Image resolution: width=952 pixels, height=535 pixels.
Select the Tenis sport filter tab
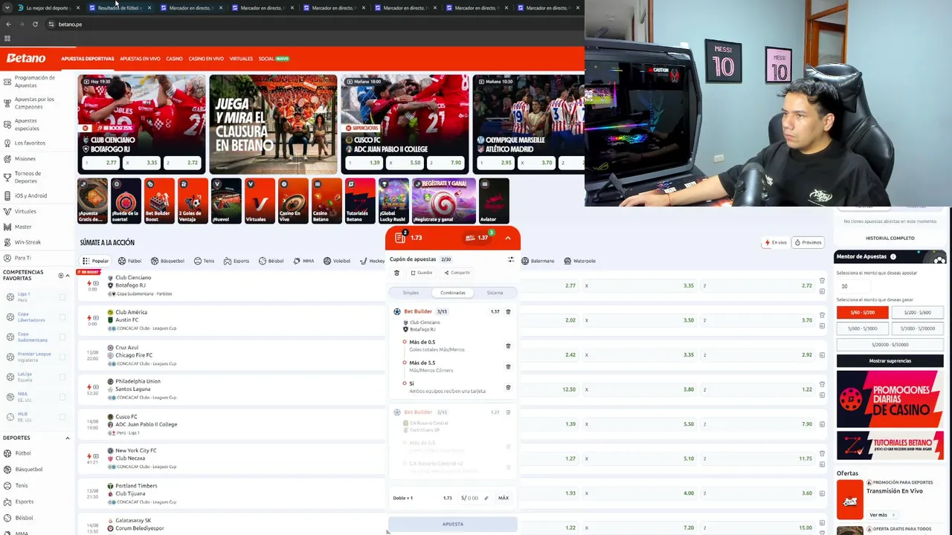tap(204, 261)
